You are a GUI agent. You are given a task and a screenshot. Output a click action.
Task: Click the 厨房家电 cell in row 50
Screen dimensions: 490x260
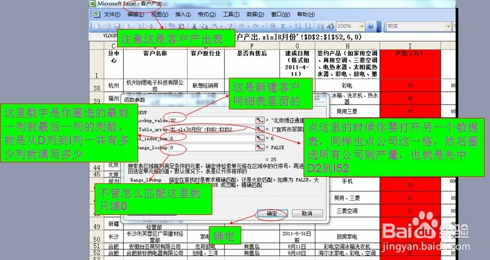[x=347, y=236]
